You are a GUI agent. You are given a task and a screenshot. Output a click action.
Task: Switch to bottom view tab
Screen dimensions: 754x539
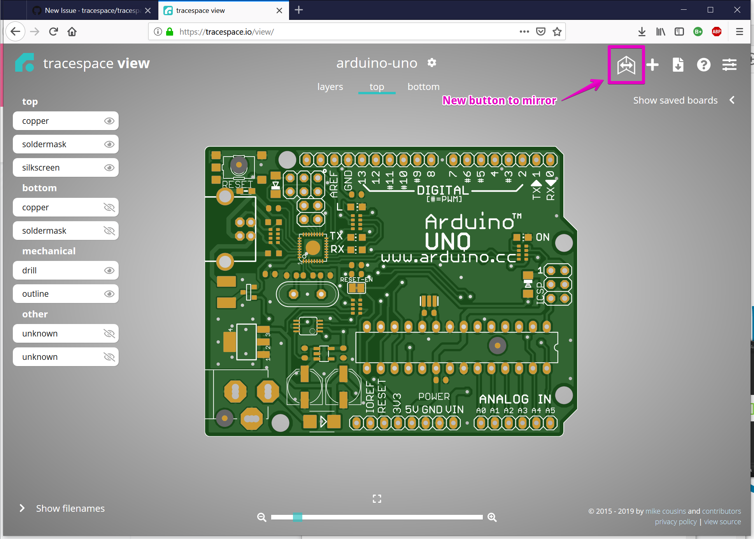point(423,86)
